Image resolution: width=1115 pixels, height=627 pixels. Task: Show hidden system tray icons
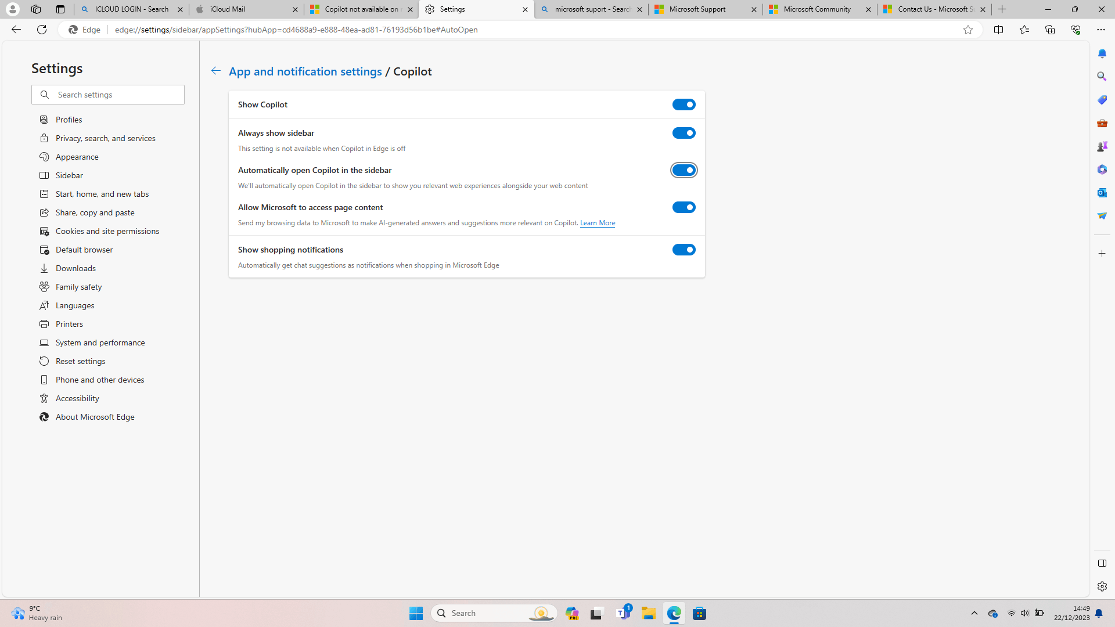click(974, 613)
